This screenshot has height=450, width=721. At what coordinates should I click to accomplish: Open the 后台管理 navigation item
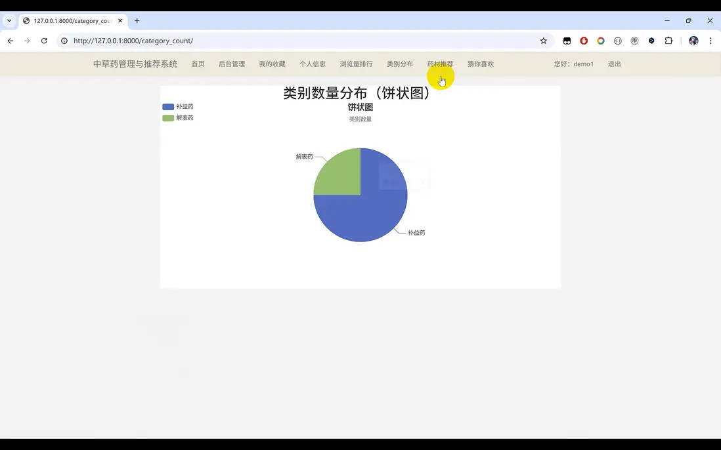232,64
